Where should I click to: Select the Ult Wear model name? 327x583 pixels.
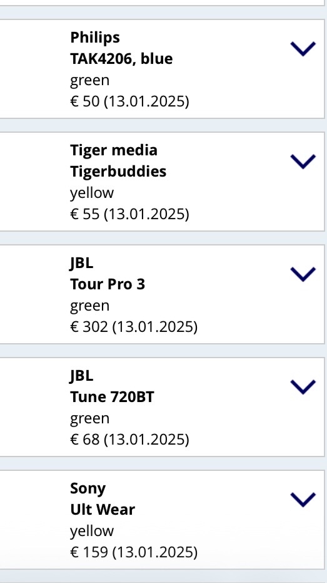point(103,509)
